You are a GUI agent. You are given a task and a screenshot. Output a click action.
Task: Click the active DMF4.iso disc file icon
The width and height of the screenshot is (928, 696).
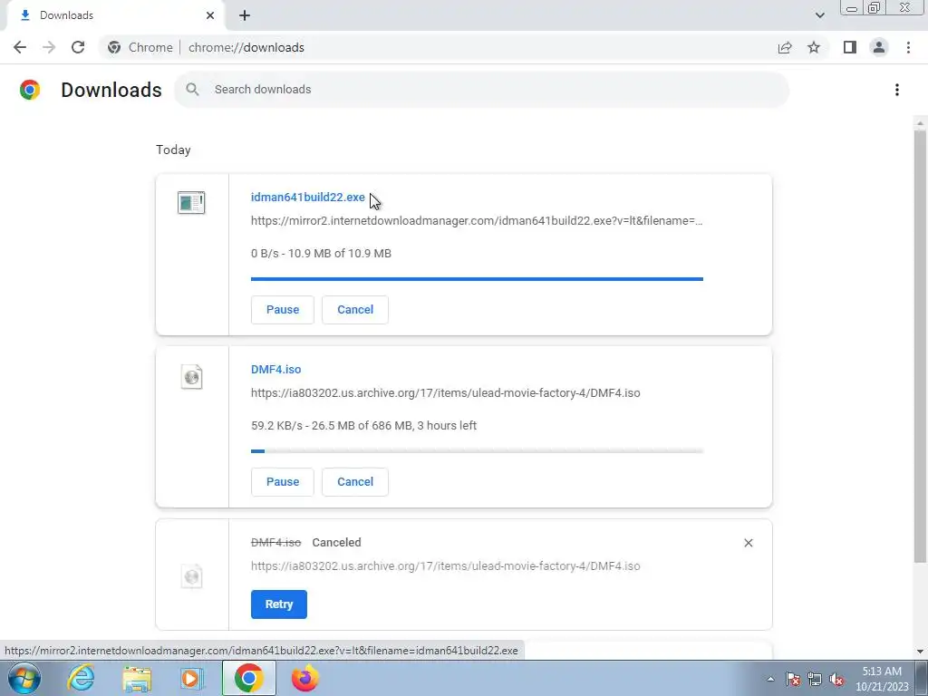point(191,376)
